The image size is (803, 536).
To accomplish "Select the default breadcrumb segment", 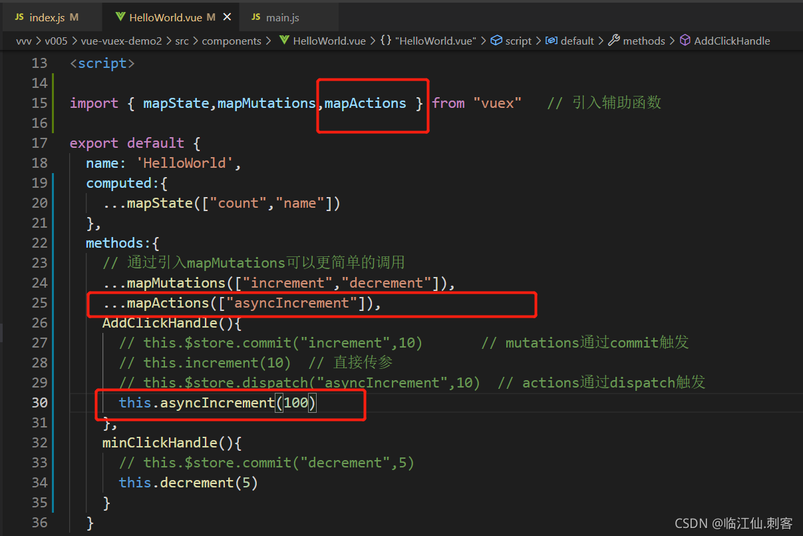I will tap(577, 41).
